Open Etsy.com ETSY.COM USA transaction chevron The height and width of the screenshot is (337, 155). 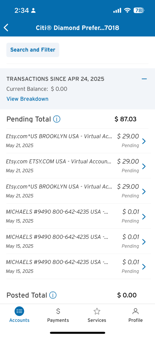(x=144, y=166)
